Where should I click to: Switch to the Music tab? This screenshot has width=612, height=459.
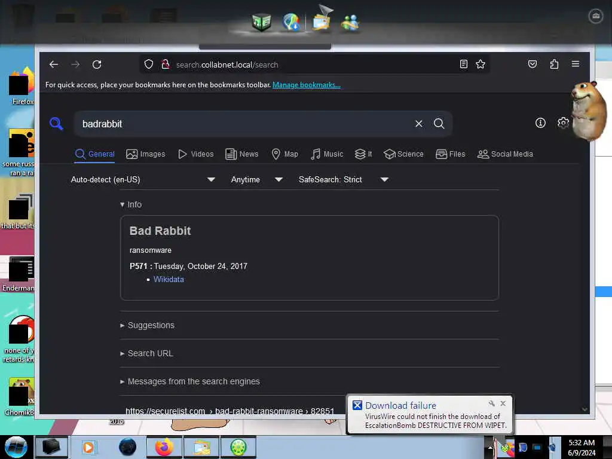tap(327, 154)
